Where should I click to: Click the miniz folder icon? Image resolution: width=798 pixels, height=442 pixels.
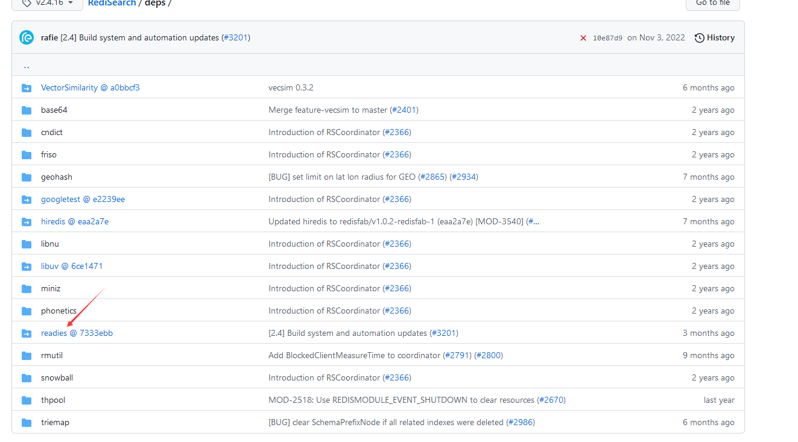tap(27, 289)
